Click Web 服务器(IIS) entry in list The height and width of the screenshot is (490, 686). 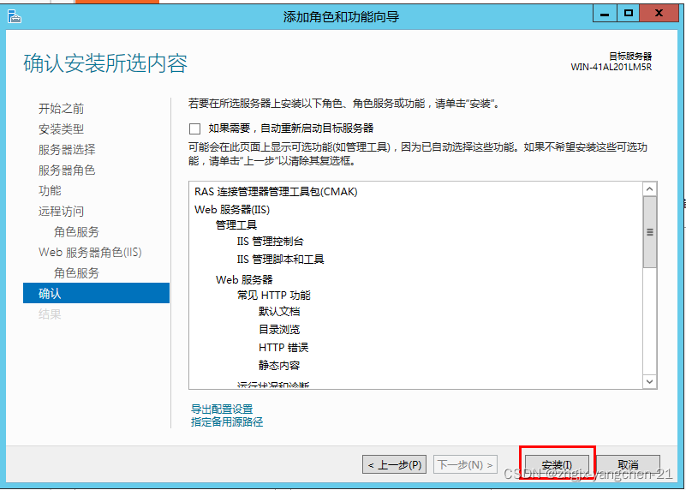[232, 209]
